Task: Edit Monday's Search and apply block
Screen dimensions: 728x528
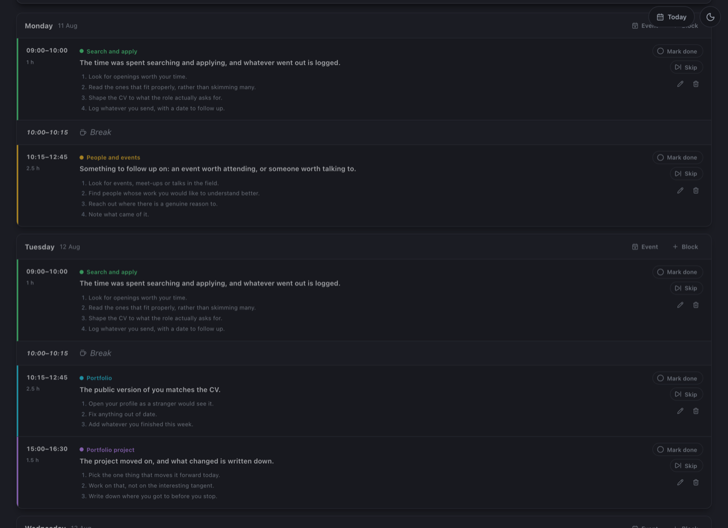Action: click(680, 84)
